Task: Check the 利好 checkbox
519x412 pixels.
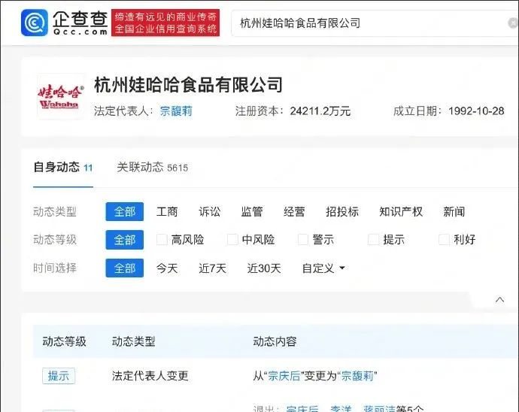Action: pos(444,239)
